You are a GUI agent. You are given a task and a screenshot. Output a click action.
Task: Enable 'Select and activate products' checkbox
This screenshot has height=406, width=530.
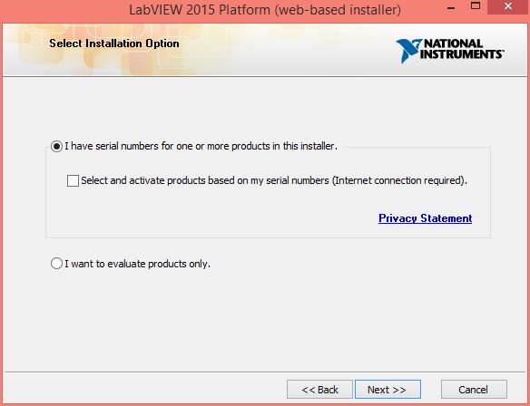(73, 180)
